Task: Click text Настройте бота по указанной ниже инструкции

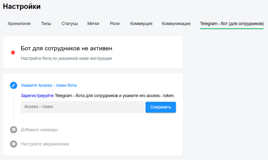Action: click(66, 58)
